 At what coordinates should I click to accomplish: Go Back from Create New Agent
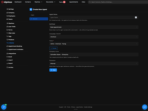point(32,15)
